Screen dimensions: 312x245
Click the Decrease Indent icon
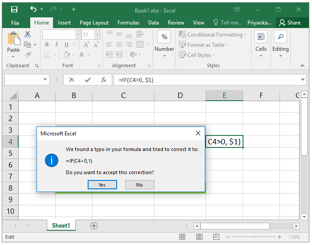[109, 55]
